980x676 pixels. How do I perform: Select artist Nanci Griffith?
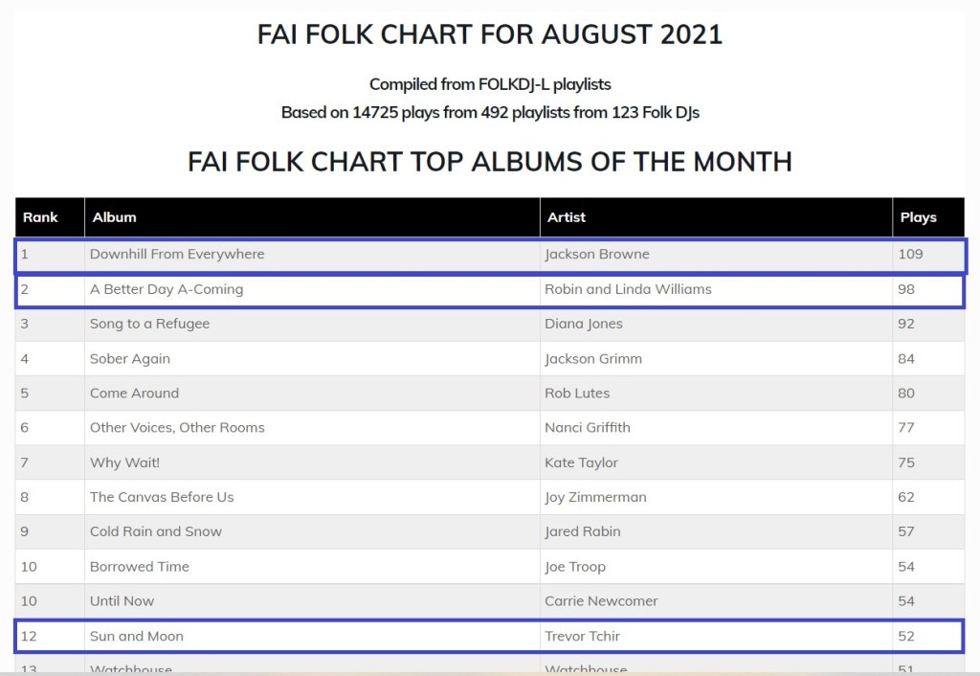pyautogui.click(x=588, y=428)
